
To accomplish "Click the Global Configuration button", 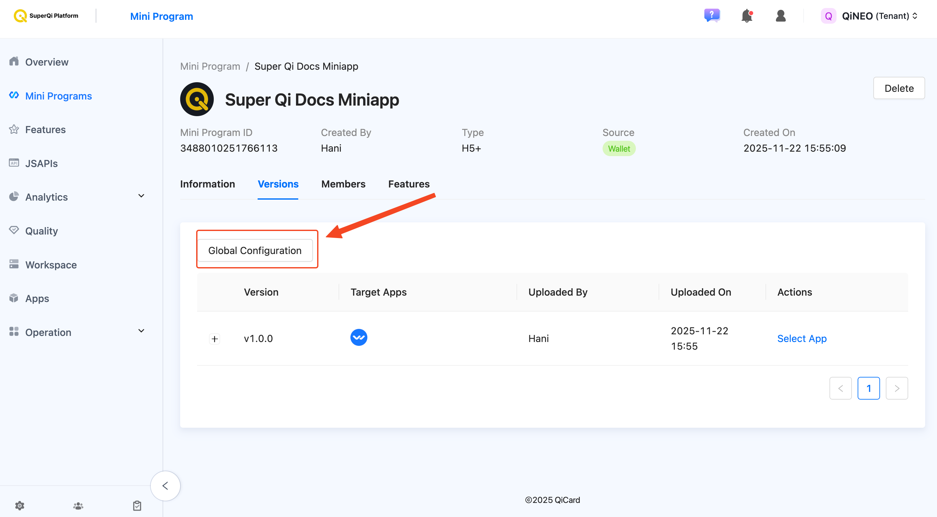I will [x=255, y=250].
